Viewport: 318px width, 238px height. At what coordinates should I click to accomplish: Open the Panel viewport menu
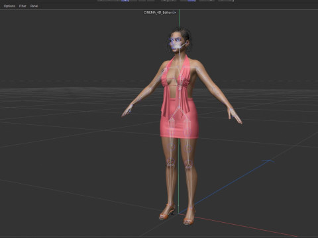34,6
